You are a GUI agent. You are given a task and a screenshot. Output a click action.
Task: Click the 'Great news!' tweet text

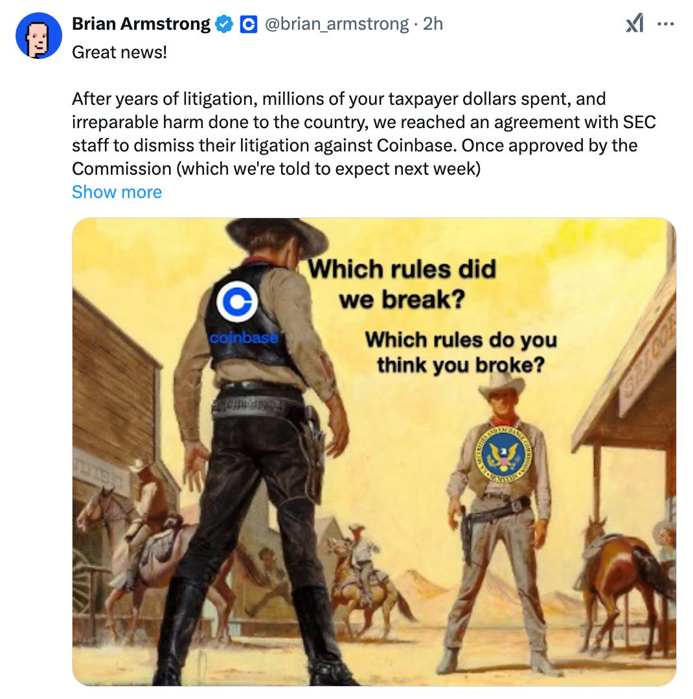[x=120, y=52]
